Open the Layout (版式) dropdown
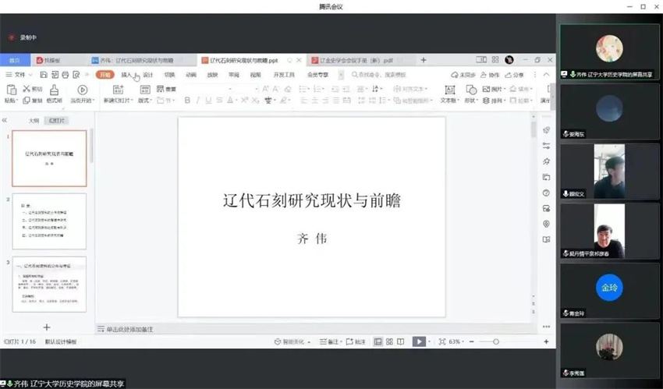 (145, 101)
